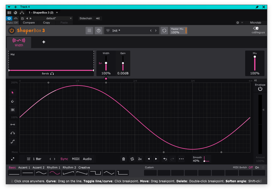273x191 pixels.
Task: Shift the waveform right
Action: pos(156,159)
